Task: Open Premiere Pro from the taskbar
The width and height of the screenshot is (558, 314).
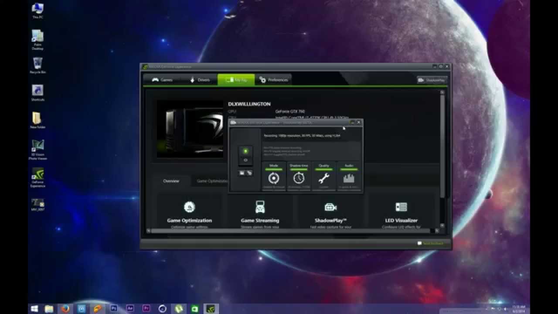Action: click(x=146, y=309)
